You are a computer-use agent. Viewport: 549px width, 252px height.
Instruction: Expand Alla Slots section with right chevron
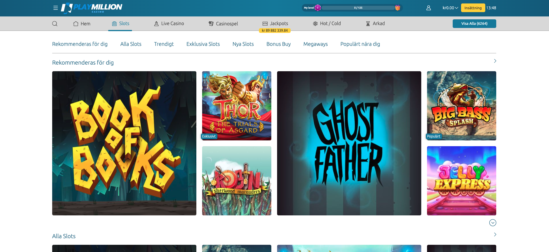point(495,235)
